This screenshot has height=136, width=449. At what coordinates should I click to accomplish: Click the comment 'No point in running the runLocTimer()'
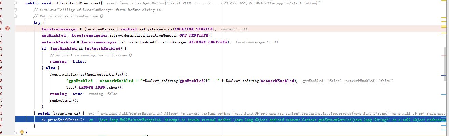coord(91,55)
